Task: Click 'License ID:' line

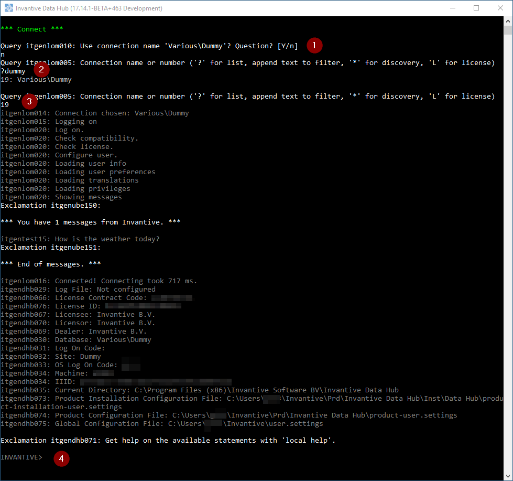Action: pos(91,306)
